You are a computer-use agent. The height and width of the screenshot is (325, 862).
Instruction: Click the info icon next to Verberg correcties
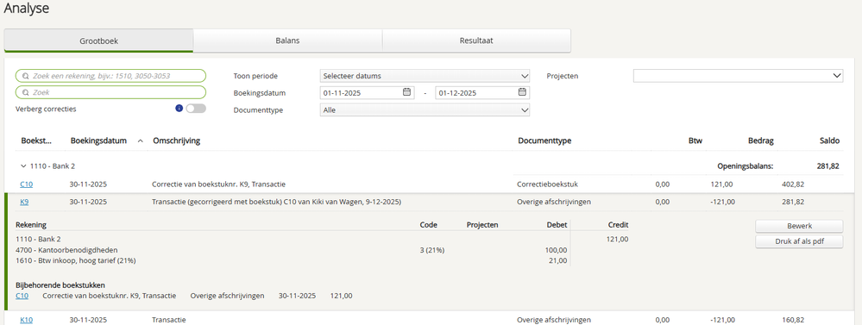[179, 109]
